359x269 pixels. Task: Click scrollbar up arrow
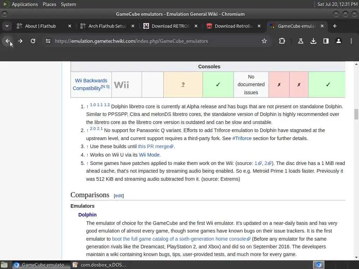356,64
